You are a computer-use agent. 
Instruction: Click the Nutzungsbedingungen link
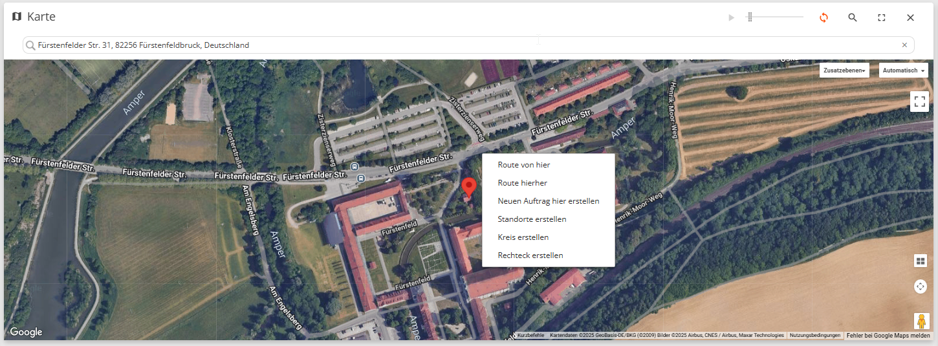click(815, 336)
